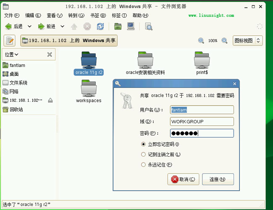Click the 100% zoom level label
The image size is (273, 210).
pyautogui.click(x=213, y=41)
